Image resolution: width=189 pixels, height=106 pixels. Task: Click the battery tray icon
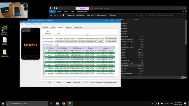[x=162, y=103]
